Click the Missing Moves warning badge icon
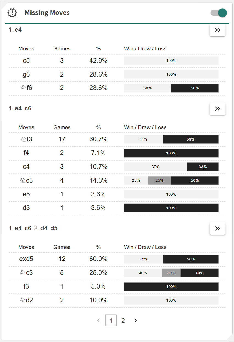 pos(12,13)
